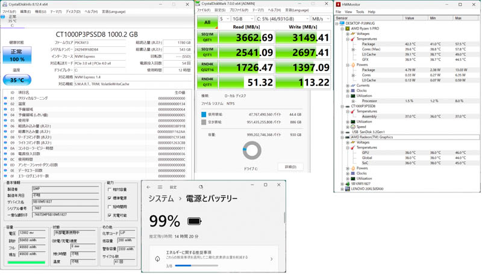Select the blue status orb for drive C:
The image size is (482, 276).
3,17
